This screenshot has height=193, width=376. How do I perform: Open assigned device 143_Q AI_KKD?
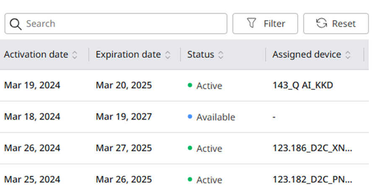[303, 85]
